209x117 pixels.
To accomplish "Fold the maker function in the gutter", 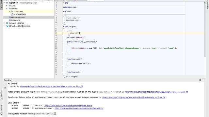I will [62, 59].
